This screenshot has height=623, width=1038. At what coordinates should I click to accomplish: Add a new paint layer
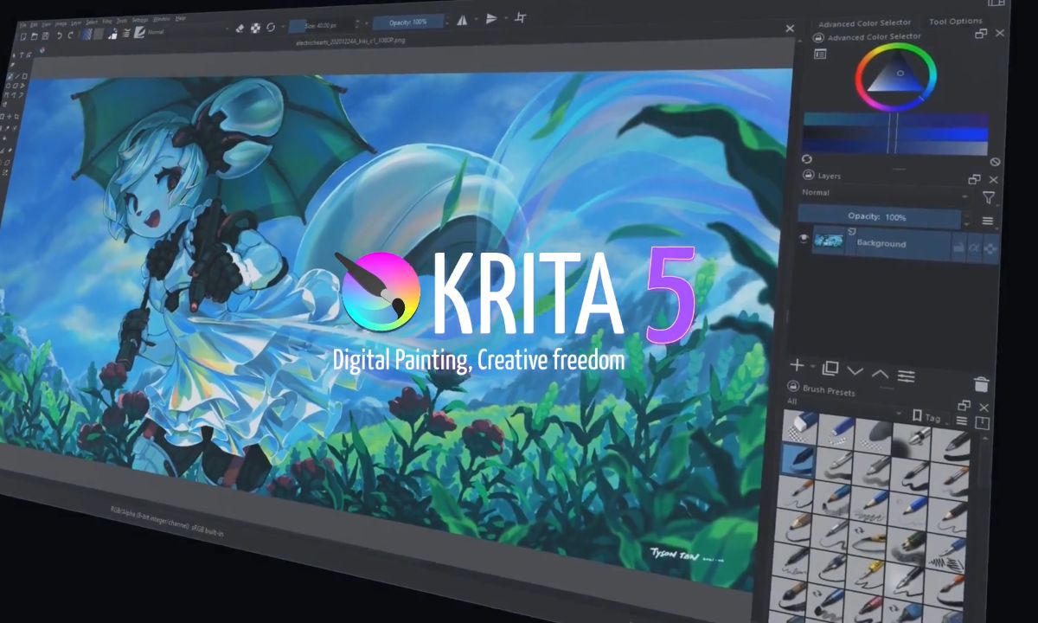(x=796, y=367)
